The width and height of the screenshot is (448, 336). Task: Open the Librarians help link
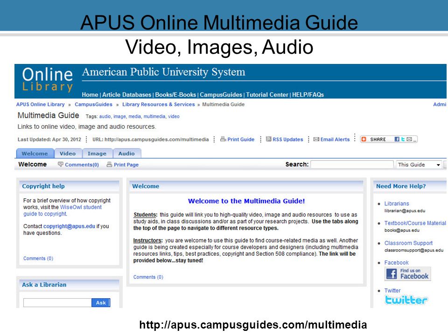tap(397, 203)
